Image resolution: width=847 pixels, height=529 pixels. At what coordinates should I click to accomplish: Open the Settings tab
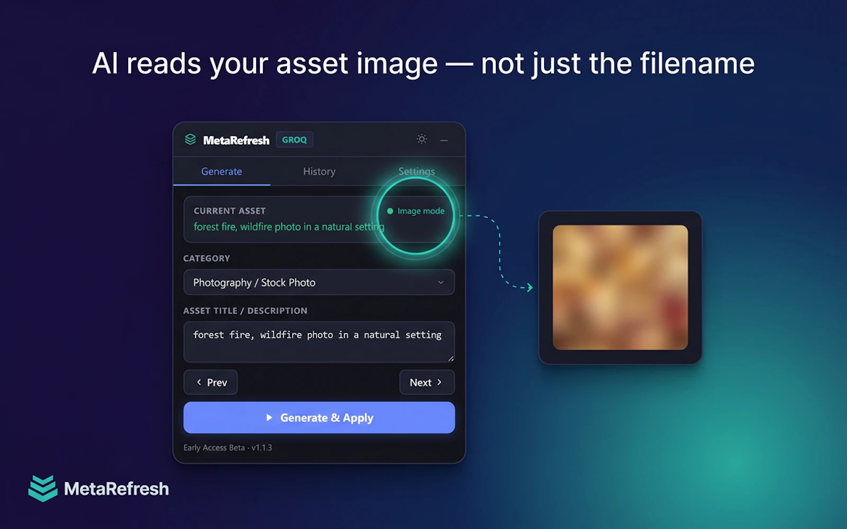point(417,171)
